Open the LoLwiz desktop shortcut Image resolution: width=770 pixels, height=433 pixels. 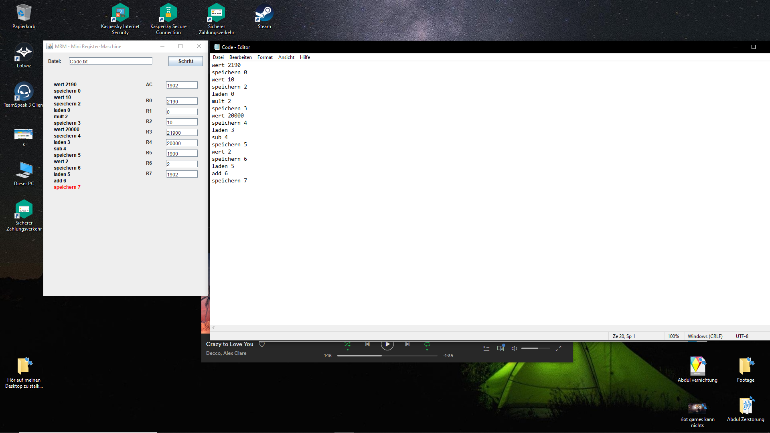point(24,56)
